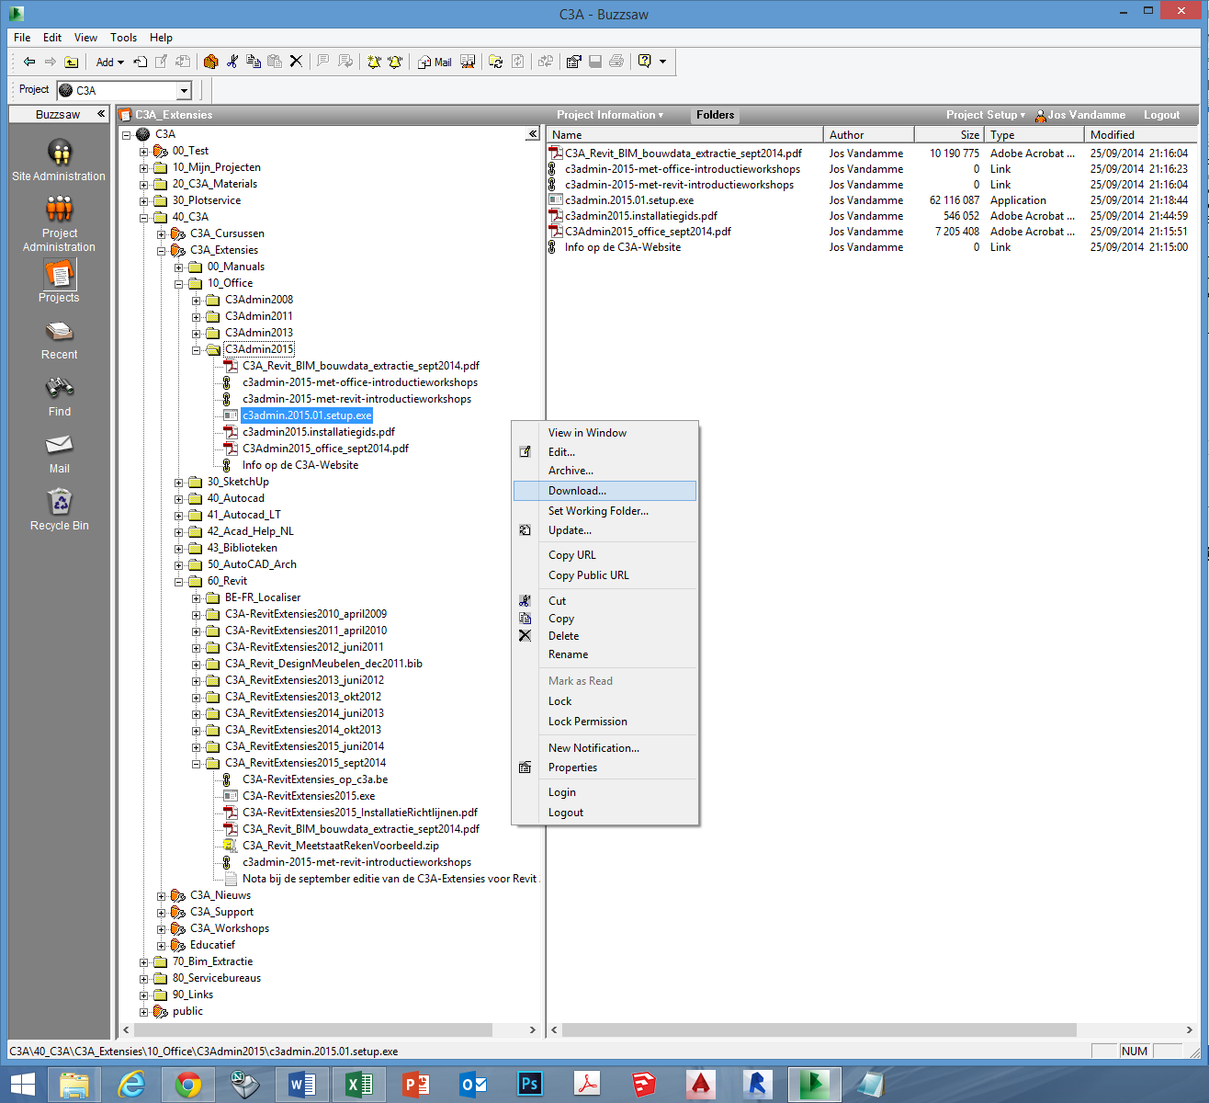Sort the file list by Size column
1209x1103 pixels.
click(x=949, y=134)
